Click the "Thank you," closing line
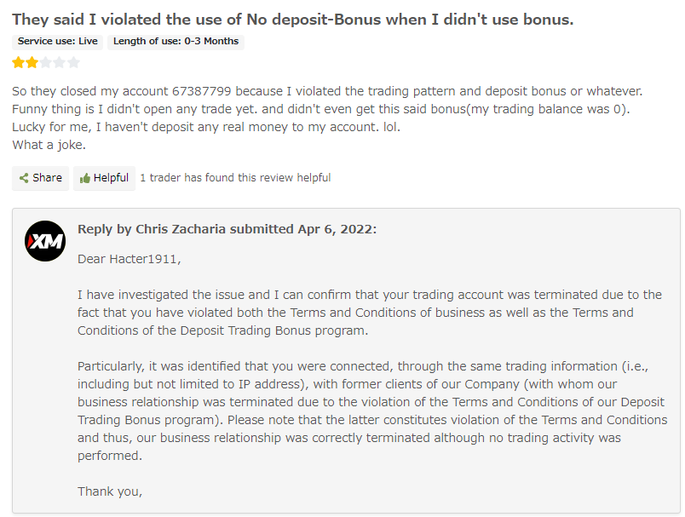This screenshot has height=517, width=685. [110, 491]
